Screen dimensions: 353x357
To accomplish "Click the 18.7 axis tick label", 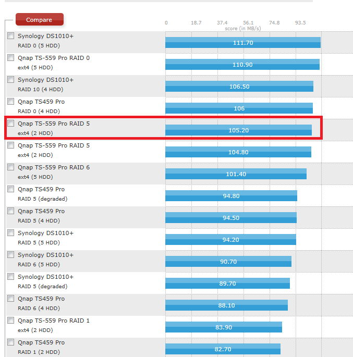I will click(x=196, y=22).
